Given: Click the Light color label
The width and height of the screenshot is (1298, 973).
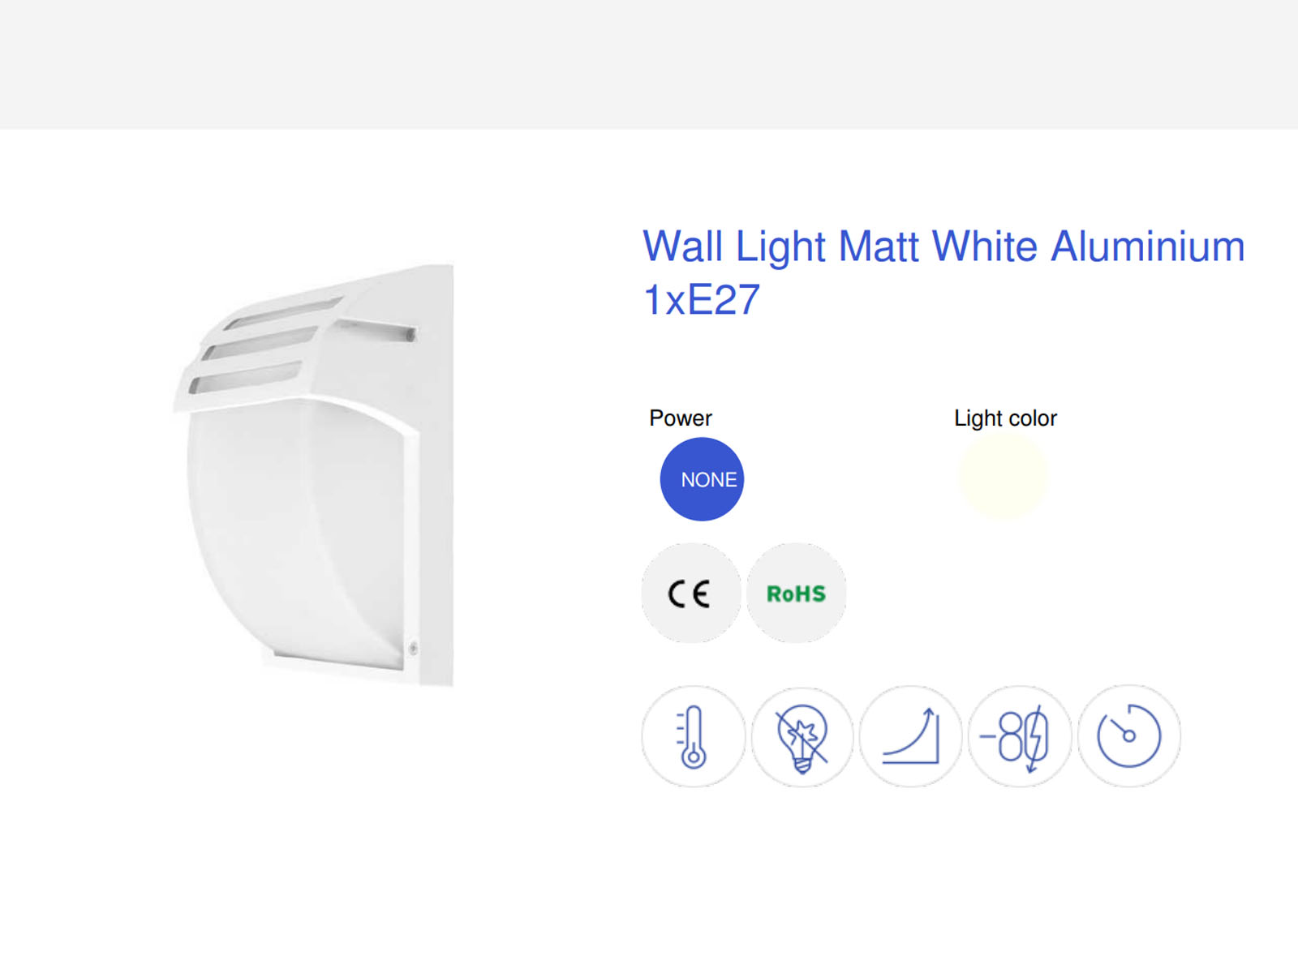Looking at the screenshot, I should pos(1005,418).
